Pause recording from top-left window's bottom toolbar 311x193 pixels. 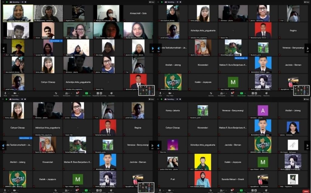pyautogui.click(x=98, y=93)
